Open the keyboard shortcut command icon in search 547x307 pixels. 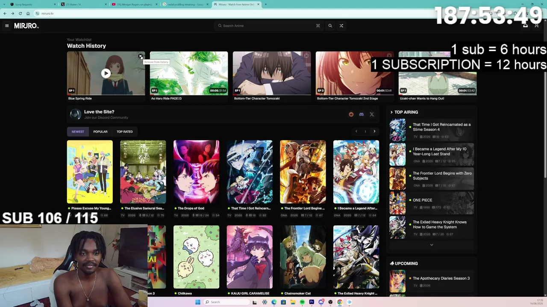318,26
